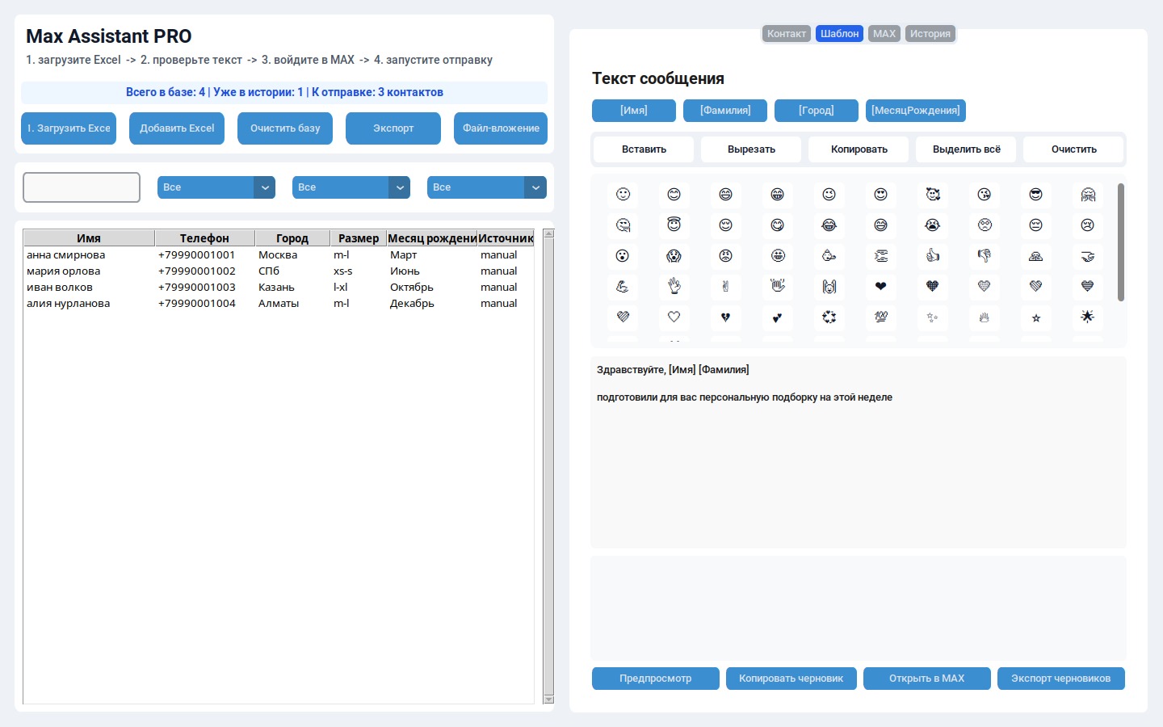Click the Добавить Excel button

point(177,128)
